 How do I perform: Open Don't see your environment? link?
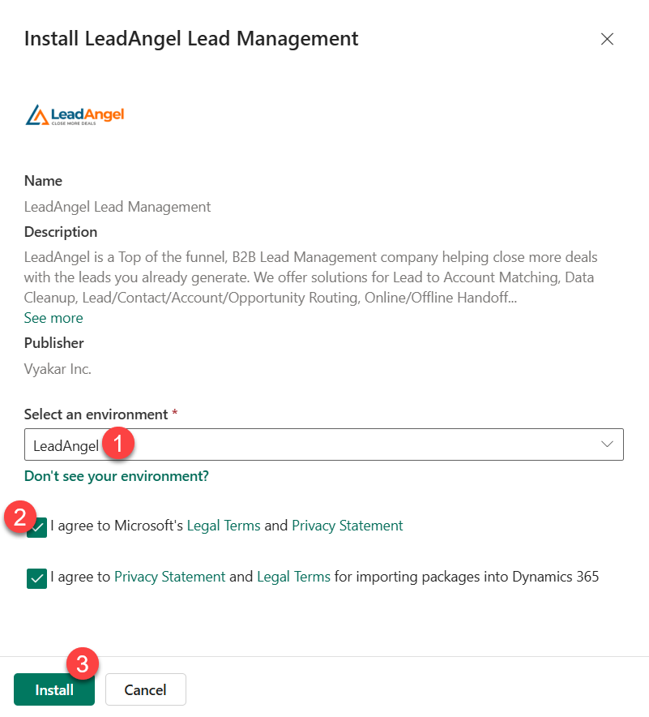[x=117, y=476]
